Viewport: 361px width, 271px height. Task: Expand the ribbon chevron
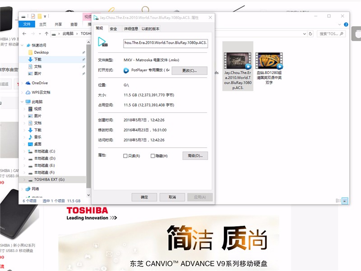[339, 24]
